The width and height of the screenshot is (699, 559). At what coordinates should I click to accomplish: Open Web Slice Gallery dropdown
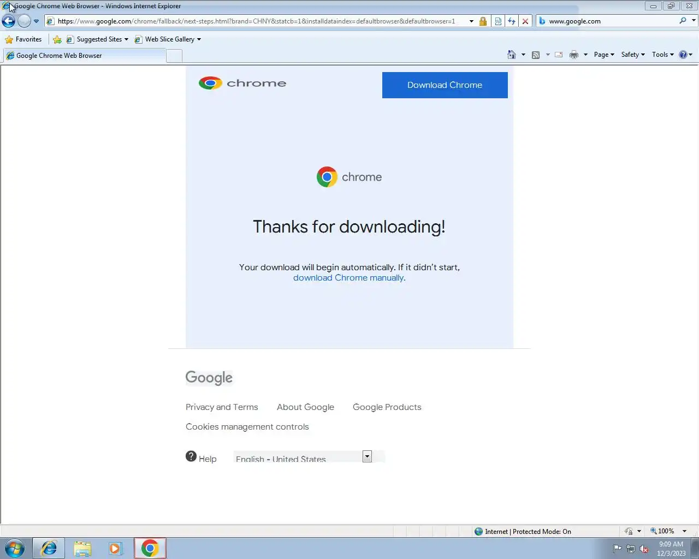(168, 39)
